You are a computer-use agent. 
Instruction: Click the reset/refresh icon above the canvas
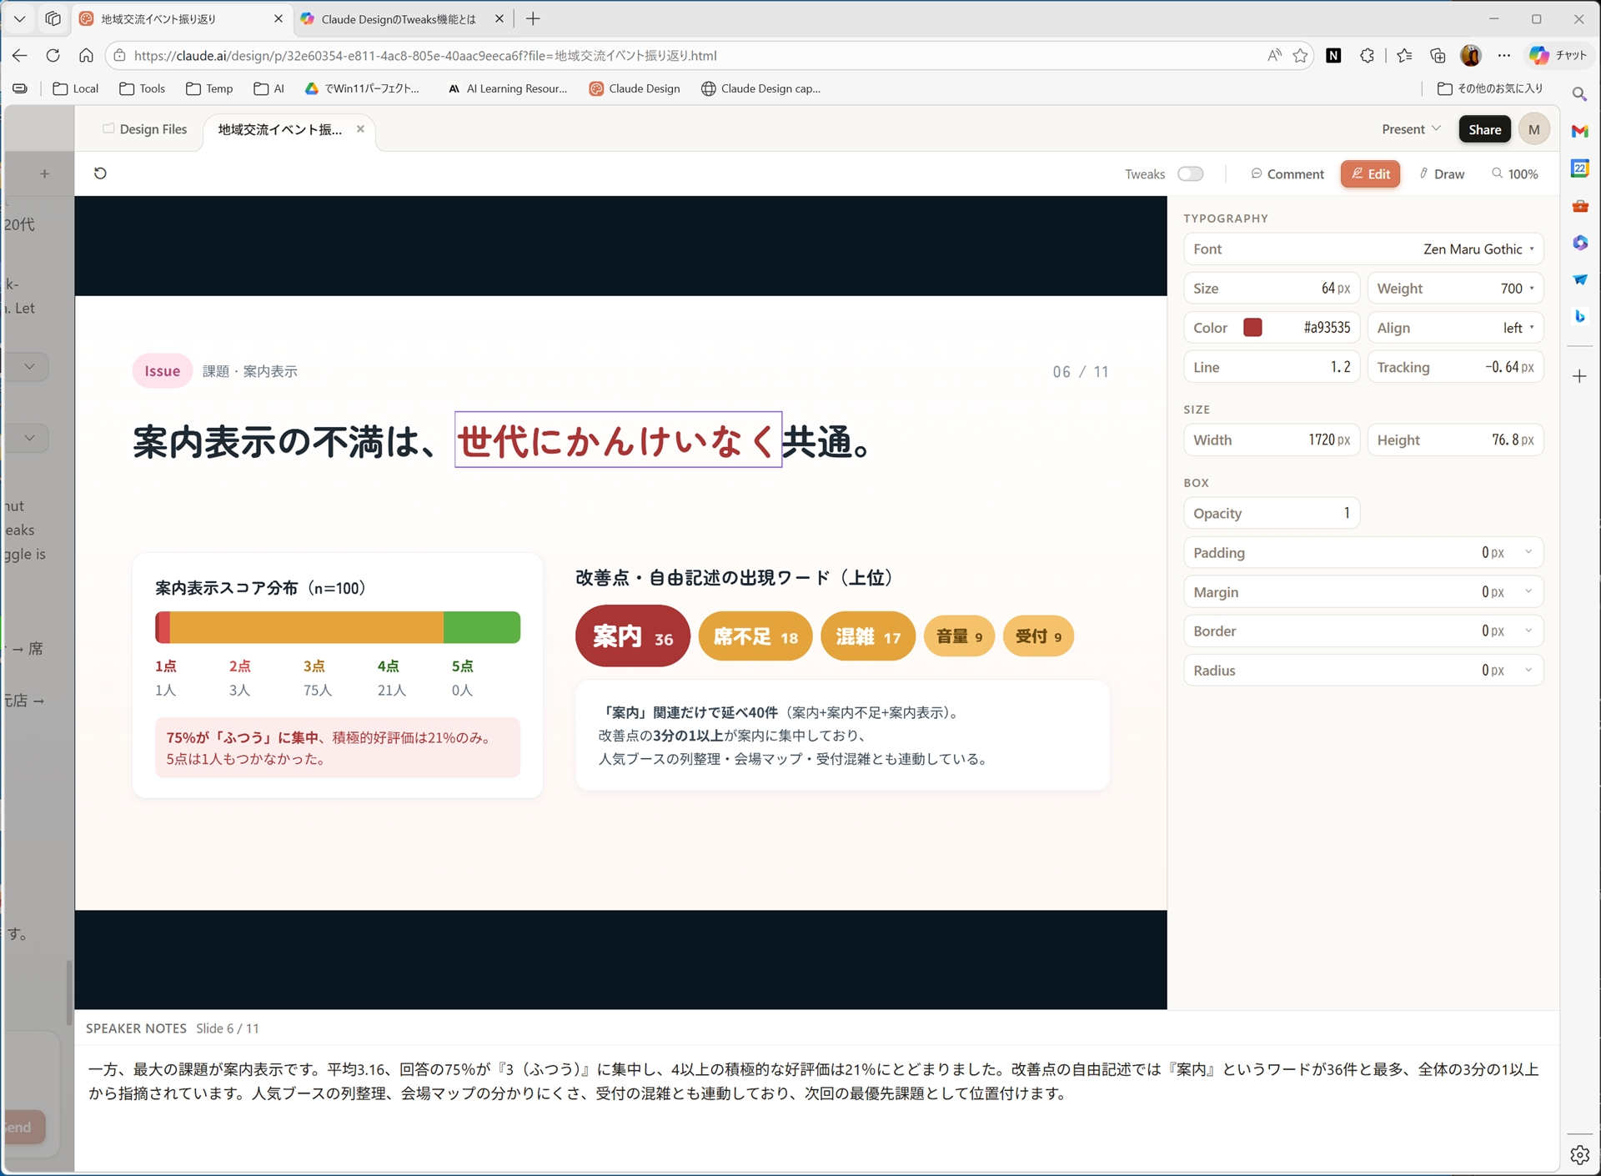[101, 173]
